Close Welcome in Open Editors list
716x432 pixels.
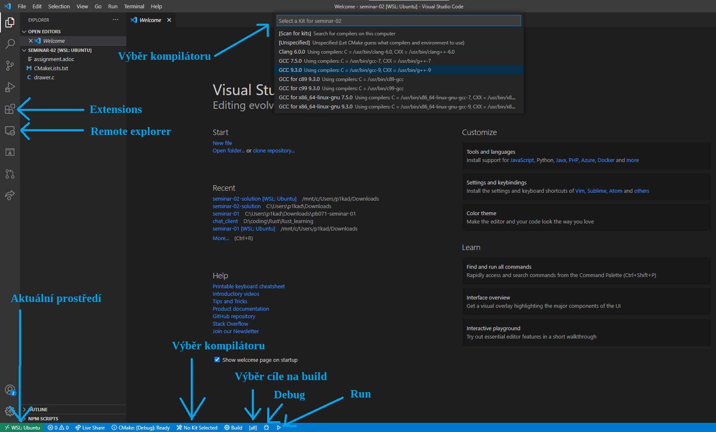(x=31, y=41)
